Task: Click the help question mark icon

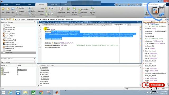Action: (140, 5)
